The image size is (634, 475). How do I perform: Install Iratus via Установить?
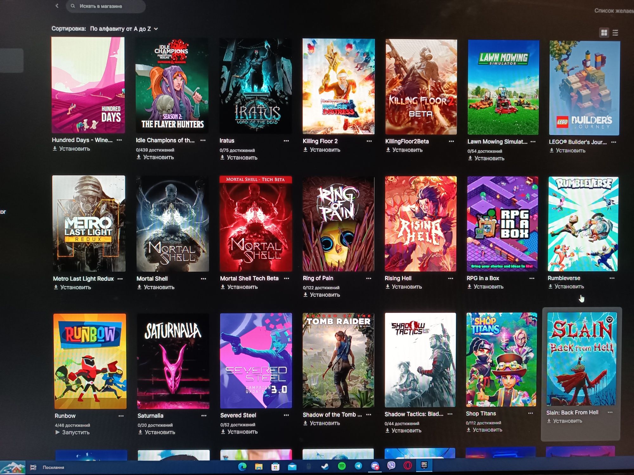coord(239,157)
